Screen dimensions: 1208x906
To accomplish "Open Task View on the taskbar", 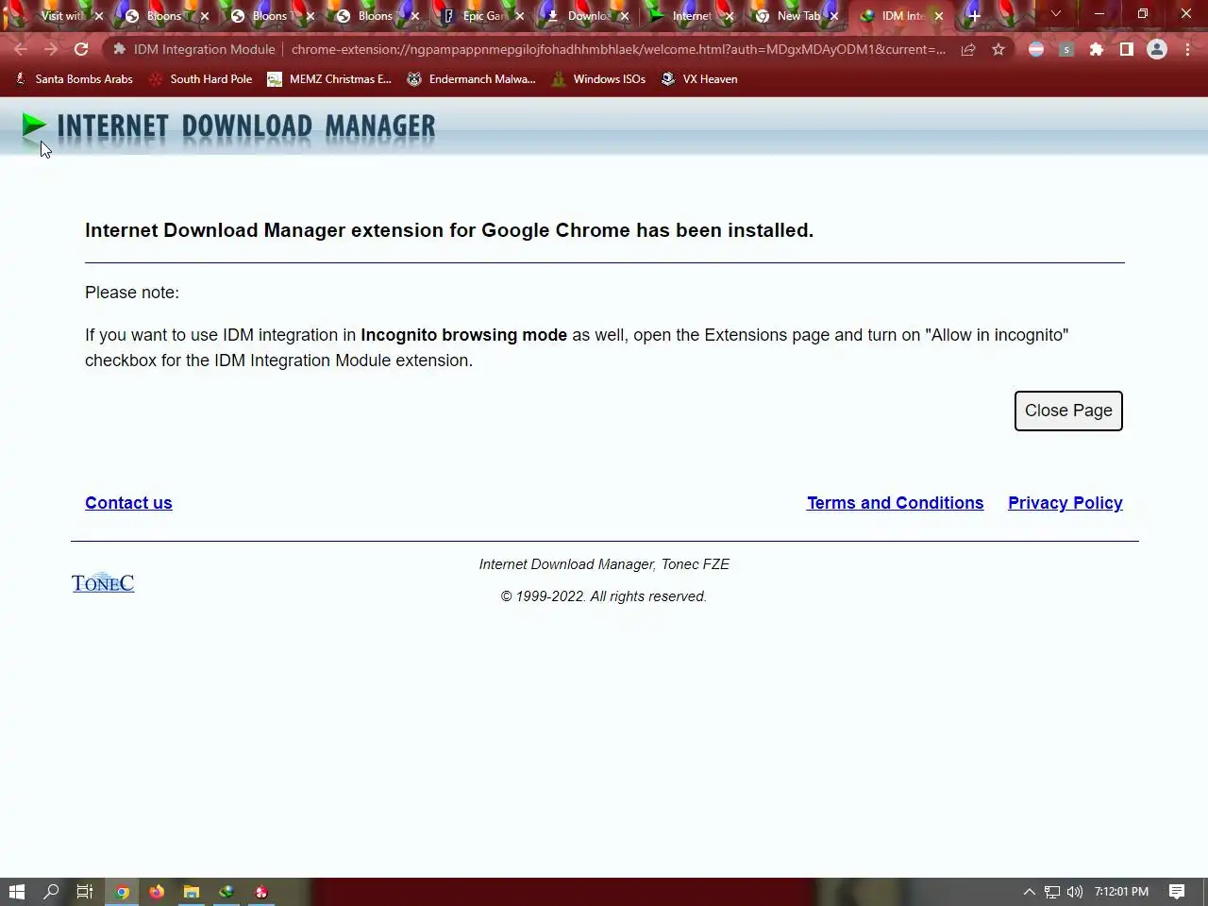I will tap(84, 892).
